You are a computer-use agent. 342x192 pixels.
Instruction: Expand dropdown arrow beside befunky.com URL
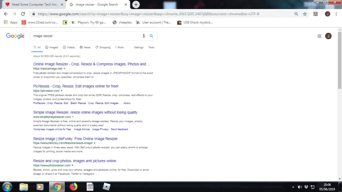tap(95, 143)
